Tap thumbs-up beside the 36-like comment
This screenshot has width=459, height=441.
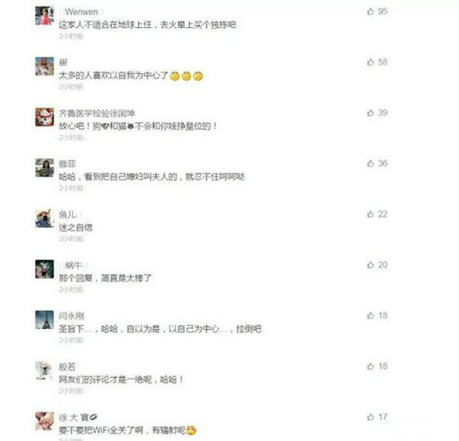click(370, 163)
